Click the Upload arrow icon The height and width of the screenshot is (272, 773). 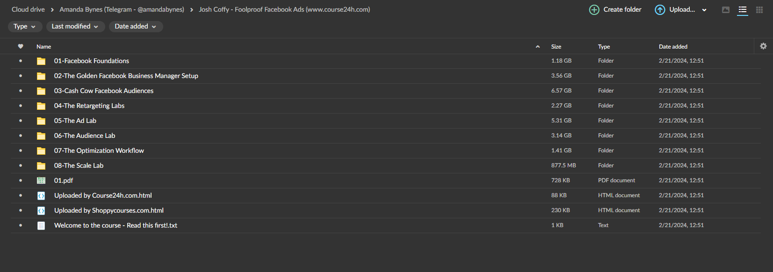(660, 10)
